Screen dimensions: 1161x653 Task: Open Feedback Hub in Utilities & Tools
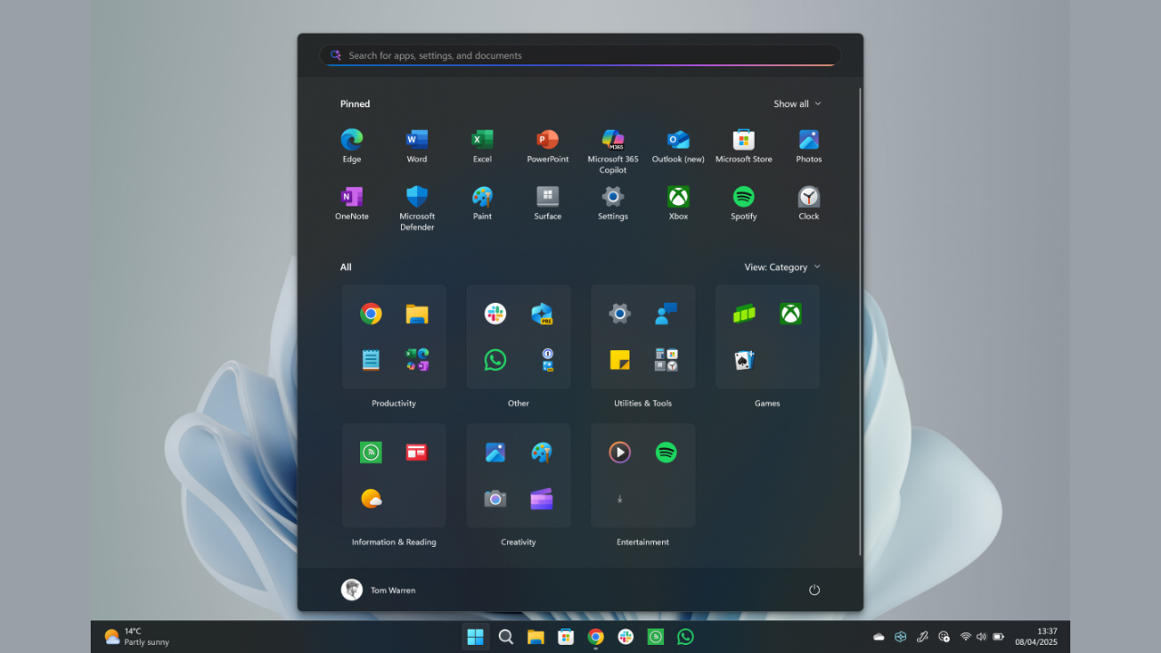(x=666, y=314)
